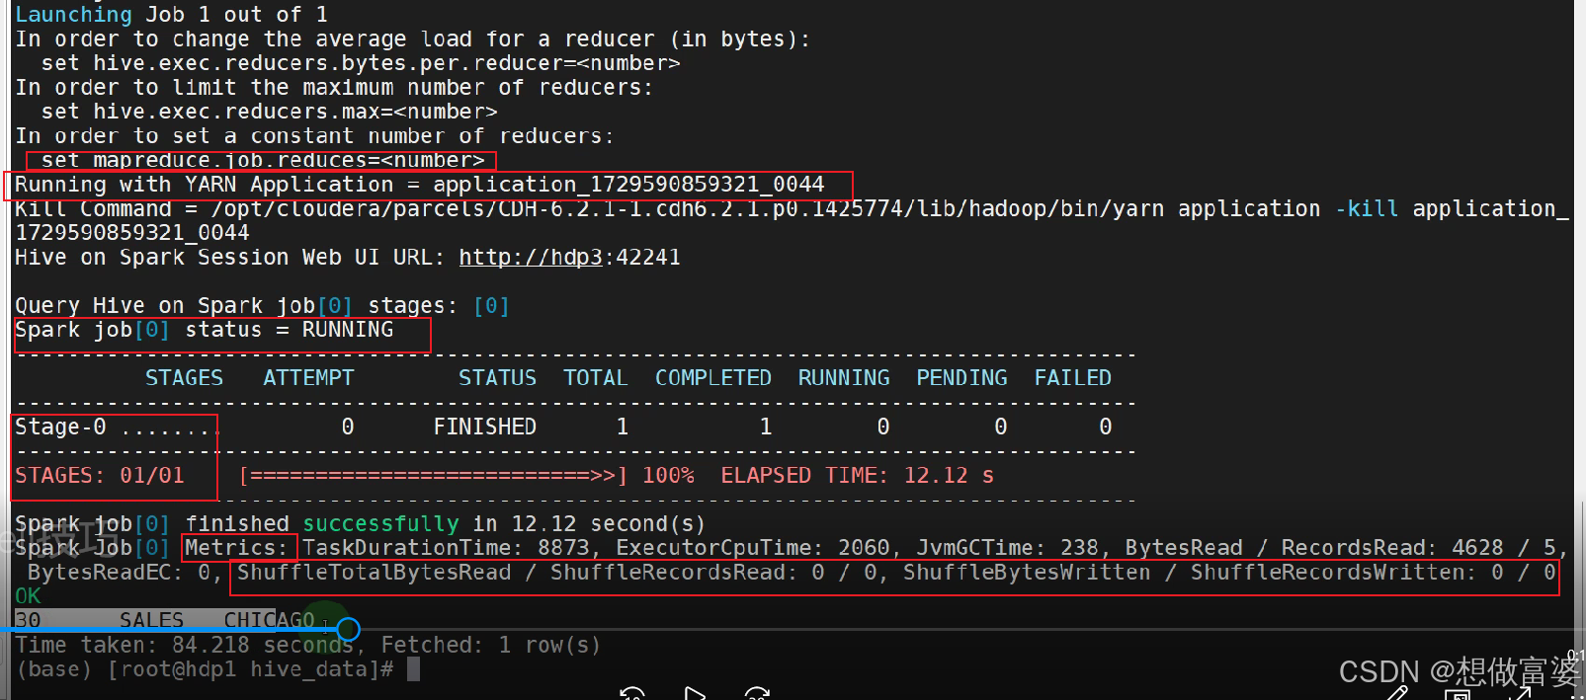The height and width of the screenshot is (700, 1586).
Task: Click the 100% progress bar in terminal
Action: pos(433,476)
